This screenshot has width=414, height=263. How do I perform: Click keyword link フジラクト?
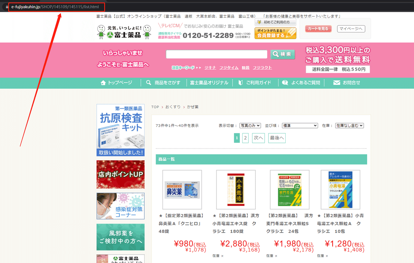262,68
